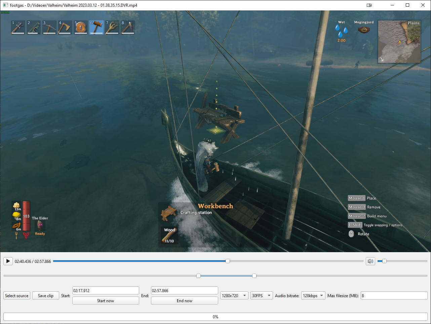Click the clip range start handle
Screen dimensions: 431x324
198,276
